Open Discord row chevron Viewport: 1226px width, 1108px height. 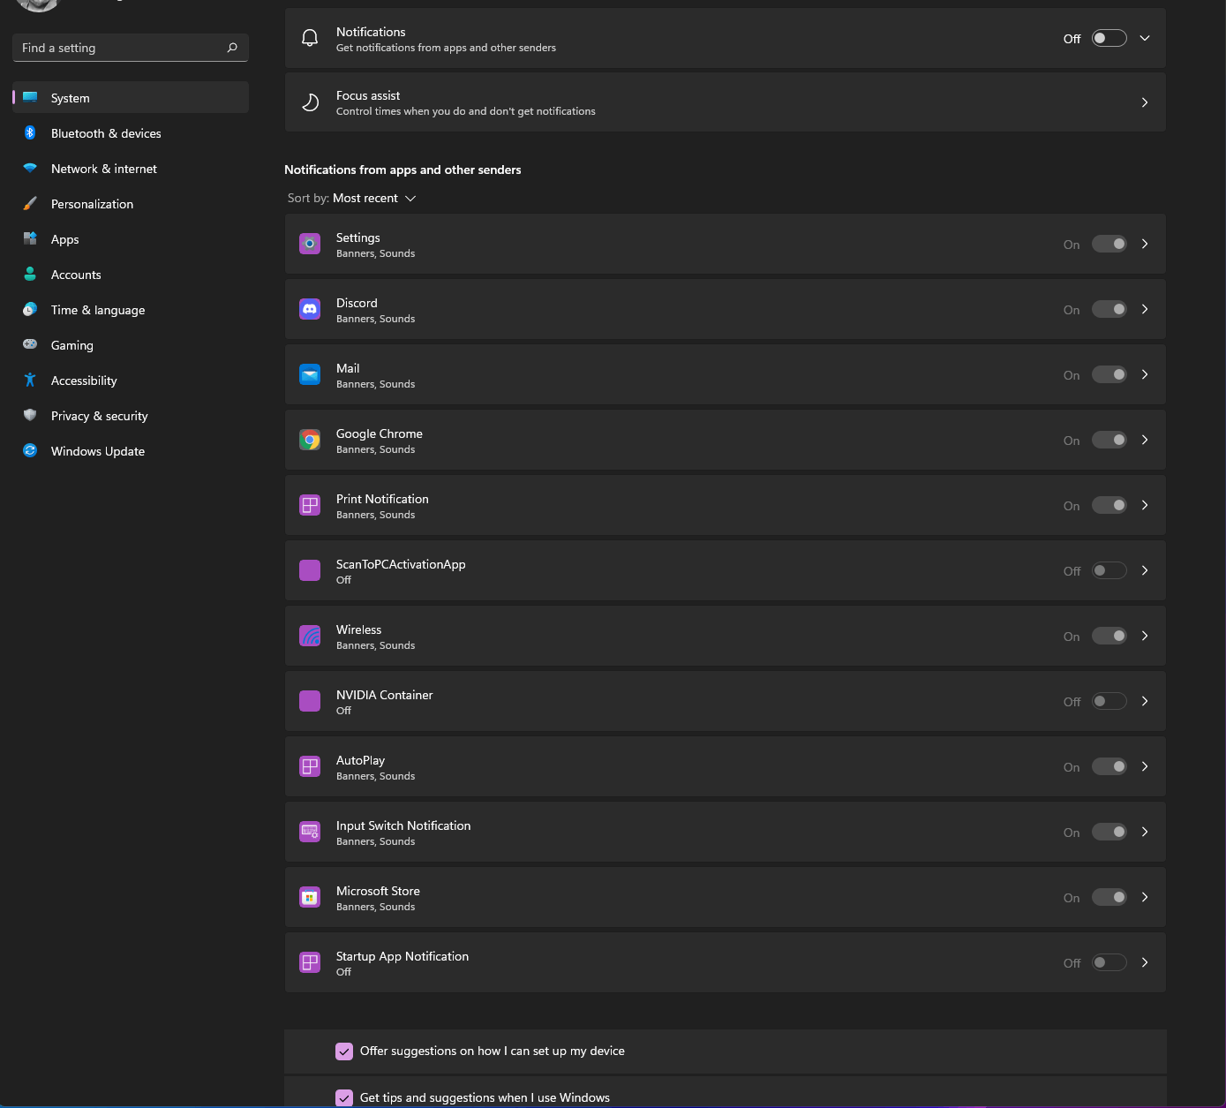1145,309
